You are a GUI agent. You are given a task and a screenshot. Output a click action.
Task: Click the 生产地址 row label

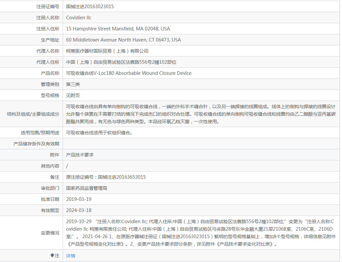(x=50, y=40)
